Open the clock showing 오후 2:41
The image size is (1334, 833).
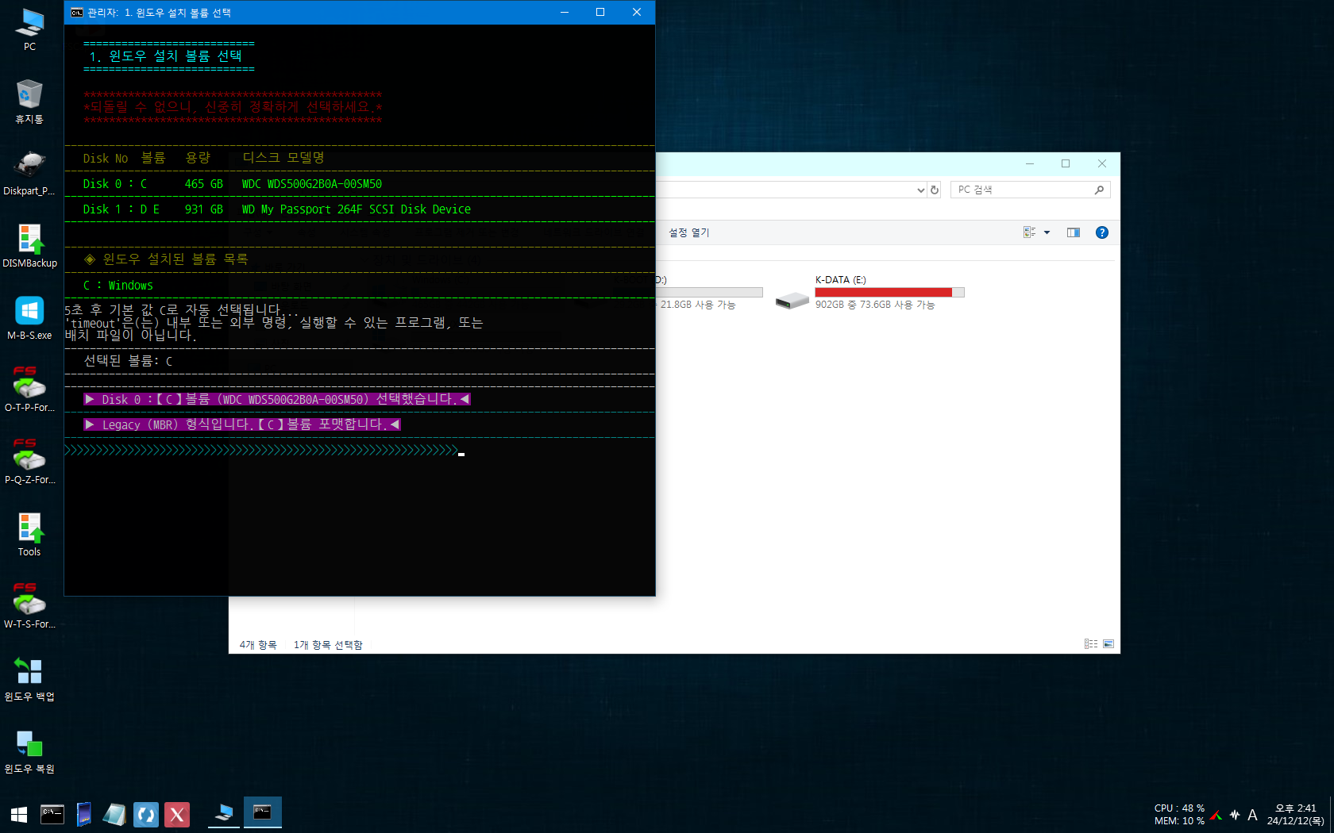click(1296, 815)
